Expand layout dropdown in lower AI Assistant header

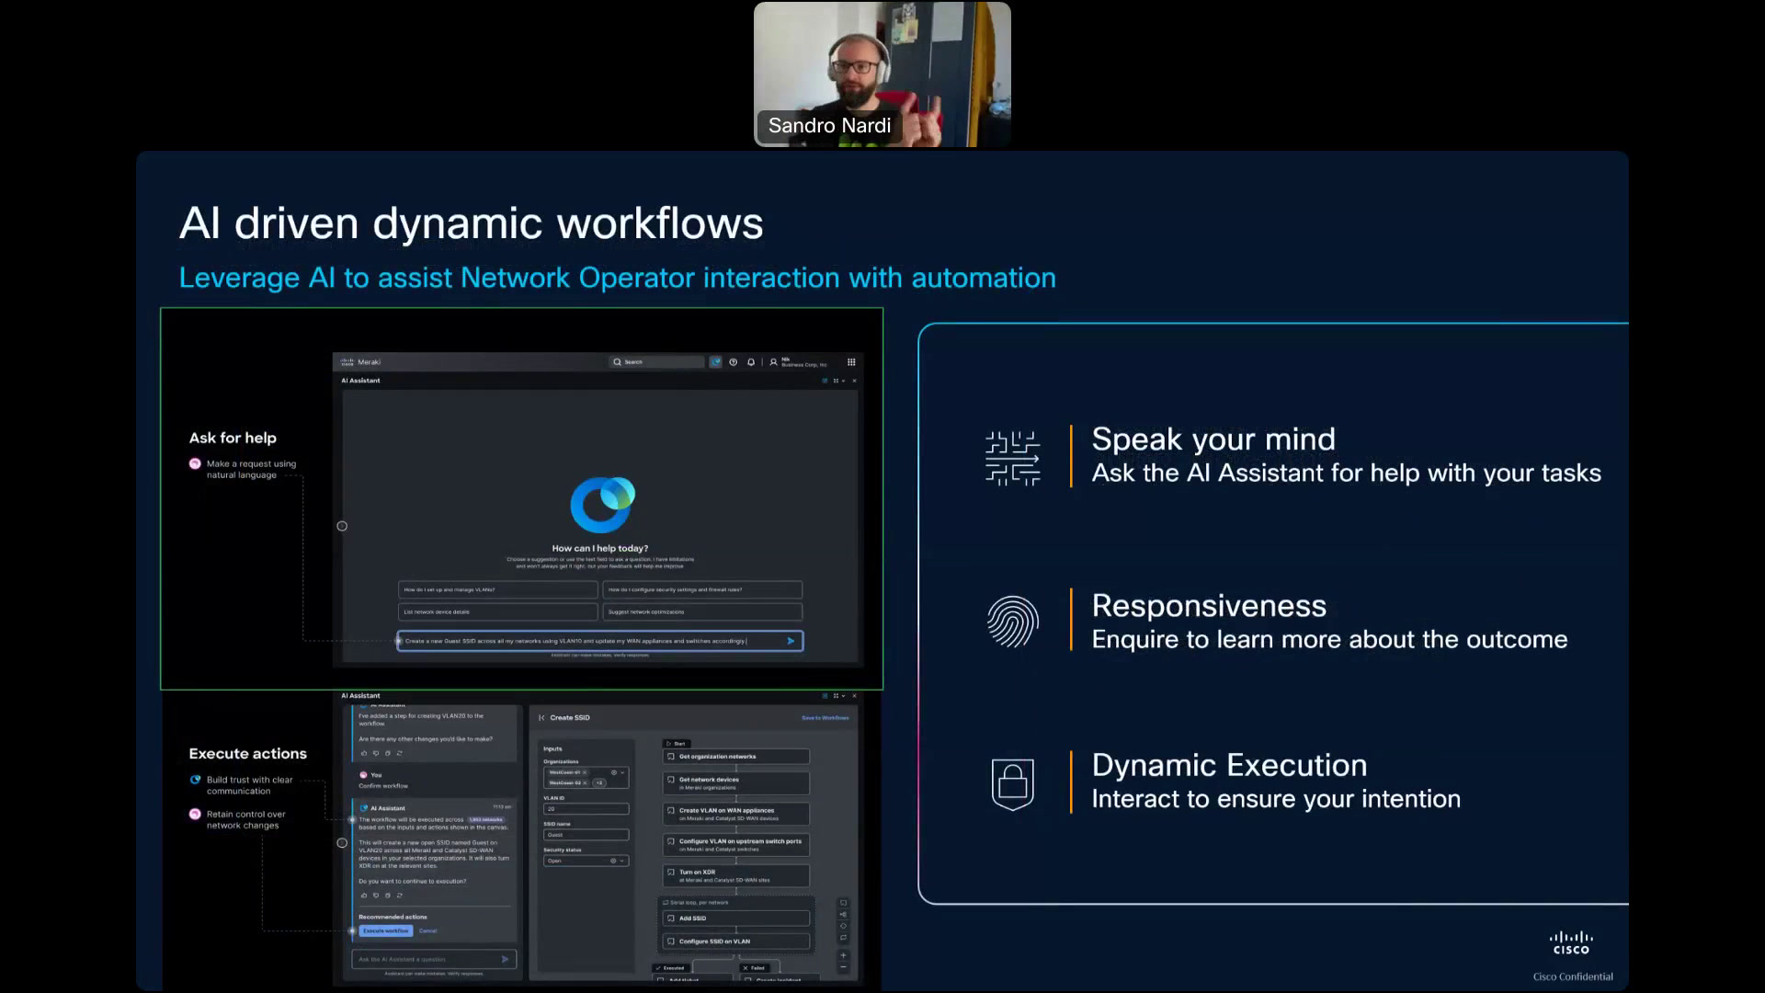pos(839,696)
